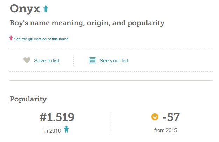This screenshot has width=219, height=142.
Task: Open the girl version of this name
Action: click(41, 39)
